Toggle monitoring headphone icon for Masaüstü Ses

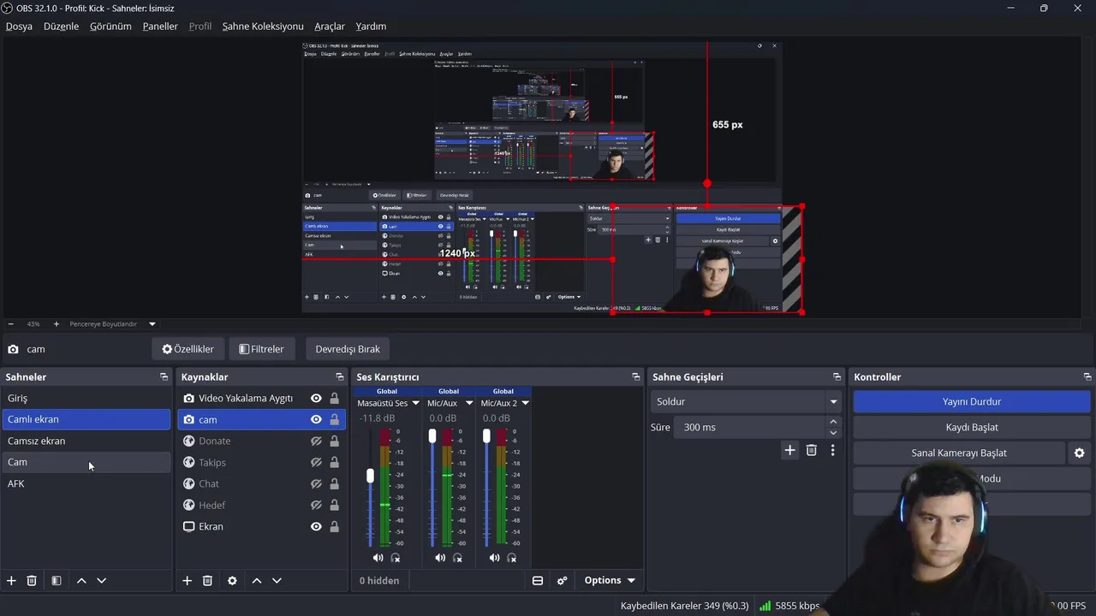click(x=395, y=558)
